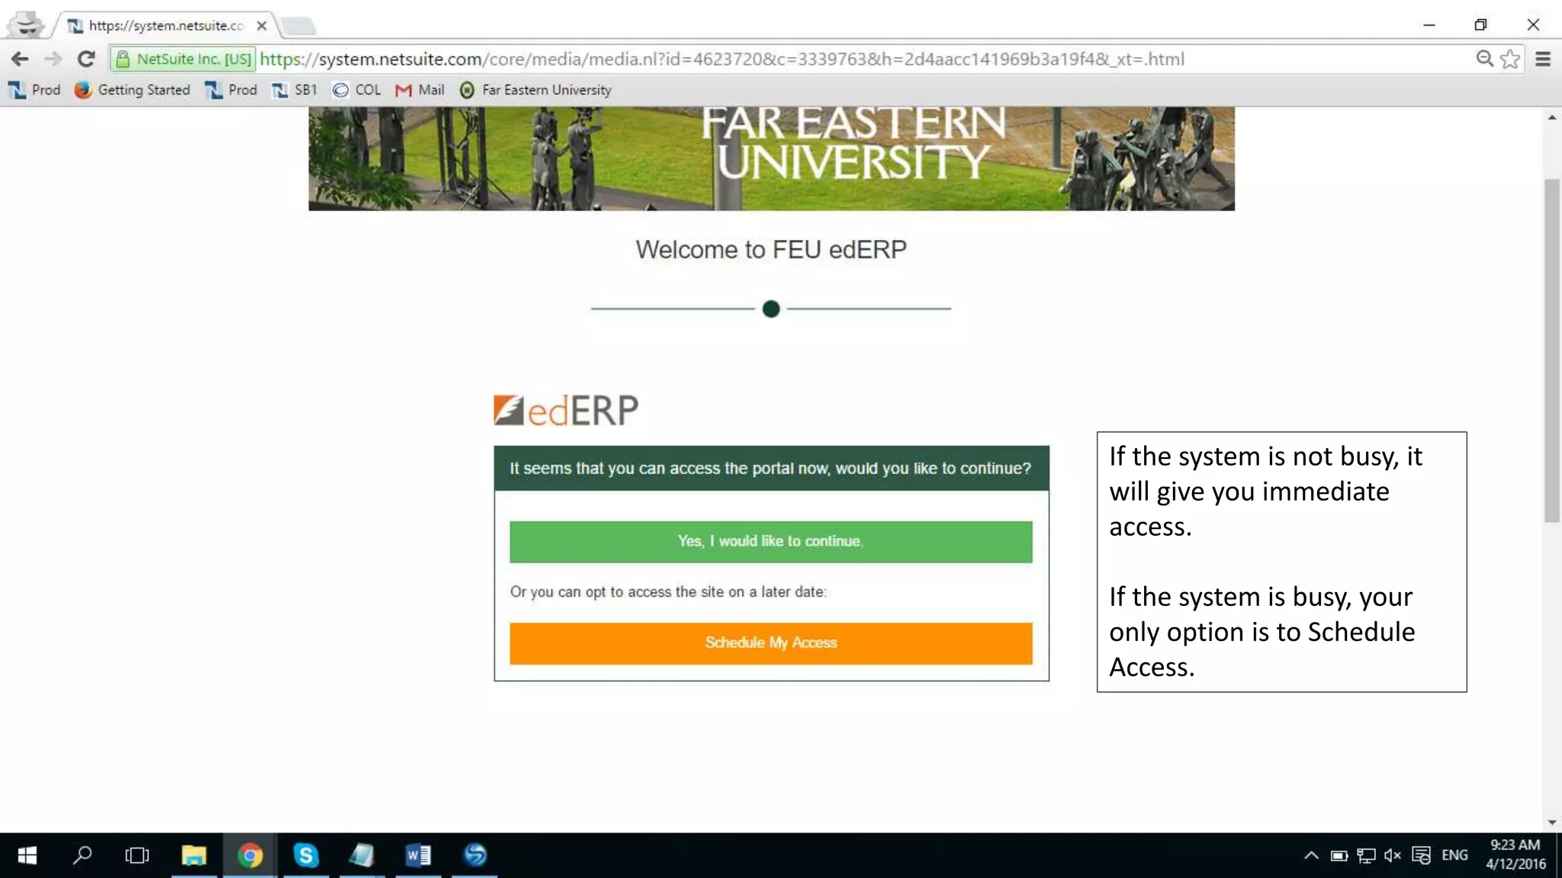Open Microsoft Word from the taskbar
The width and height of the screenshot is (1562, 878).
click(418, 855)
